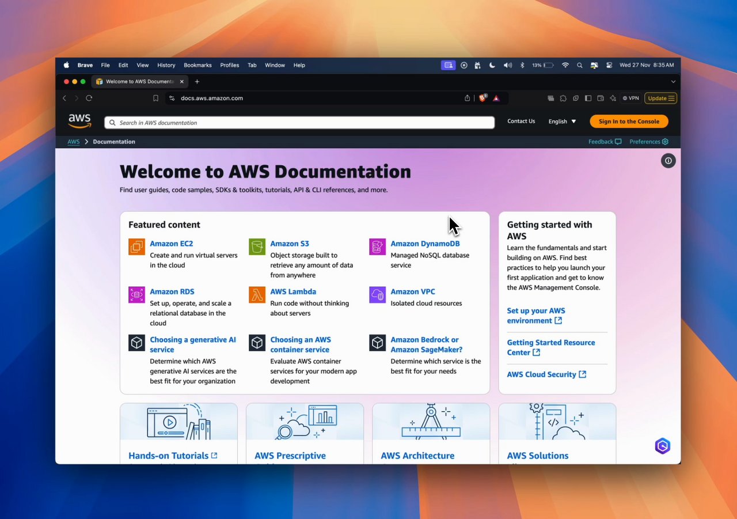Click the cube icon beside AWS container service
Image resolution: width=737 pixels, height=519 pixels.
coord(257,343)
